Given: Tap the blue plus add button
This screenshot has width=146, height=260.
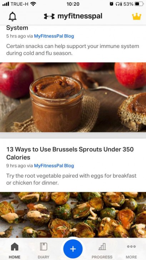Looking at the screenshot, I should coord(73,249).
